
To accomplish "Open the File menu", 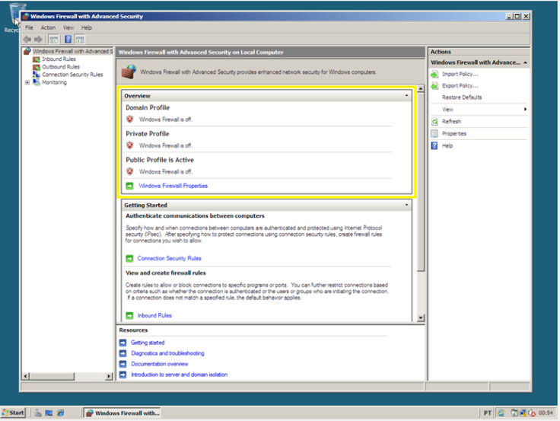I will [x=29, y=27].
